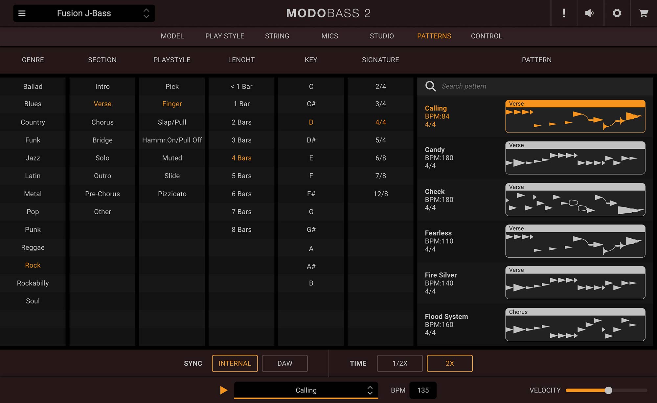Open the shopping cart icon
Image resolution: width=657 pixels, height=403 pixels.
click(643, 13)
